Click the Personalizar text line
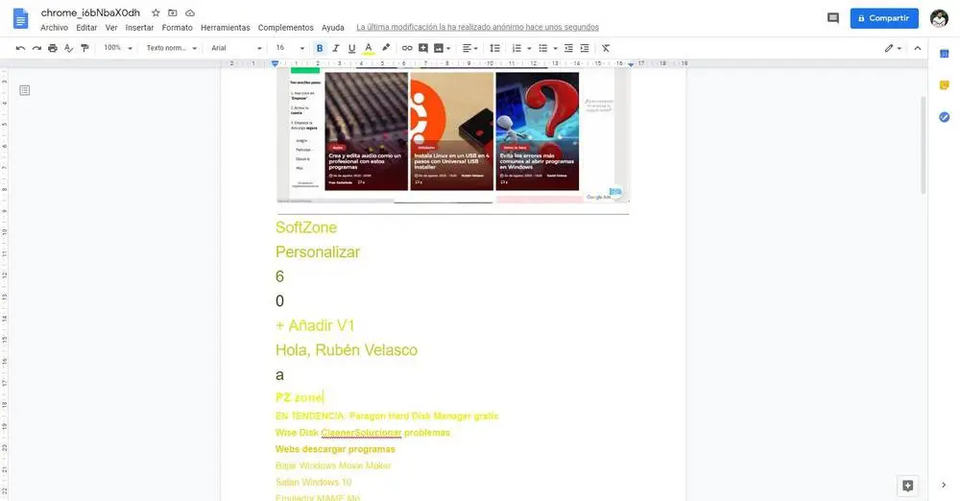This screenshot has height=501, width=960. (318, 251)
